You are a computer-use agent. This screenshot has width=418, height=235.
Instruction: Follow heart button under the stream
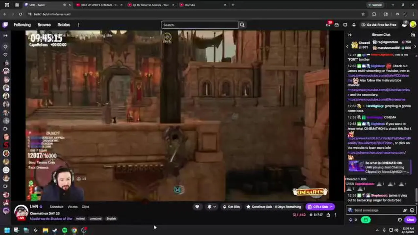197,207
